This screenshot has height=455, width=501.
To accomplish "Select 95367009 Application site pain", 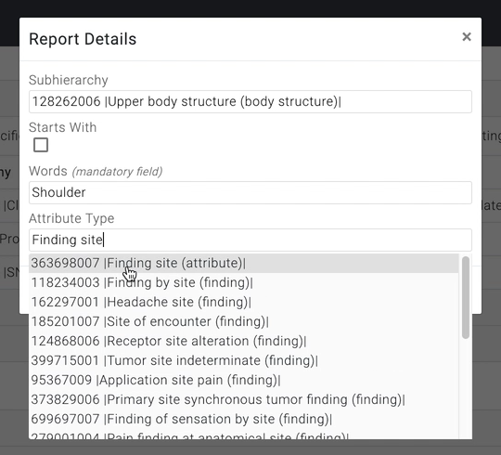I will (244, 380).
